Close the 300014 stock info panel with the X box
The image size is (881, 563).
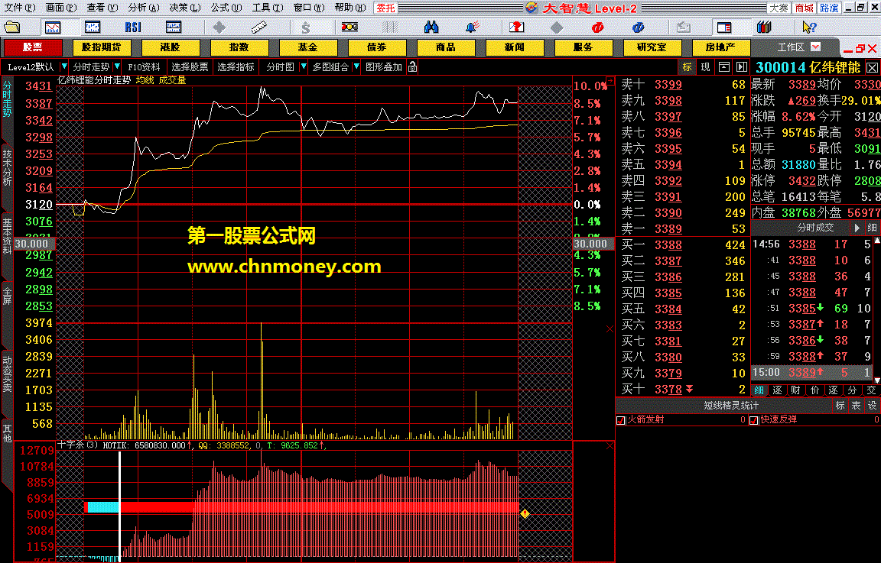click(x=872, y=68)
